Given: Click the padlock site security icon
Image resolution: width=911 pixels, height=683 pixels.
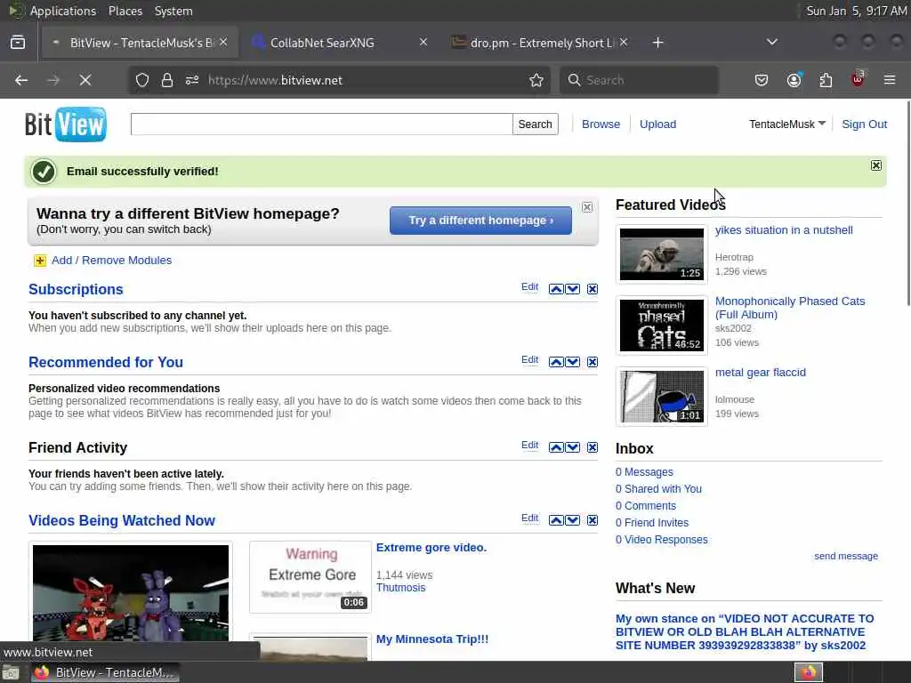Looking at the screenshot, I should pos(167,80).
